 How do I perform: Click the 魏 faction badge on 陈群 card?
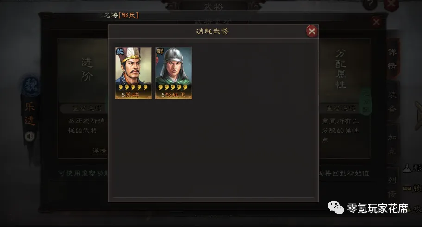click(x=120, y=51)
